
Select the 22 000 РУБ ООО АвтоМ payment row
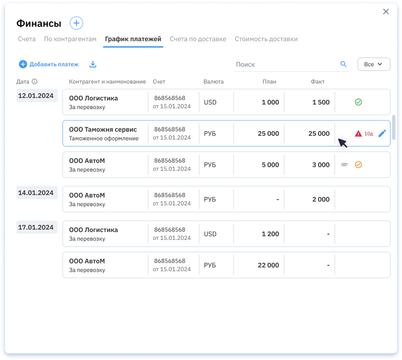pos(226,265)
